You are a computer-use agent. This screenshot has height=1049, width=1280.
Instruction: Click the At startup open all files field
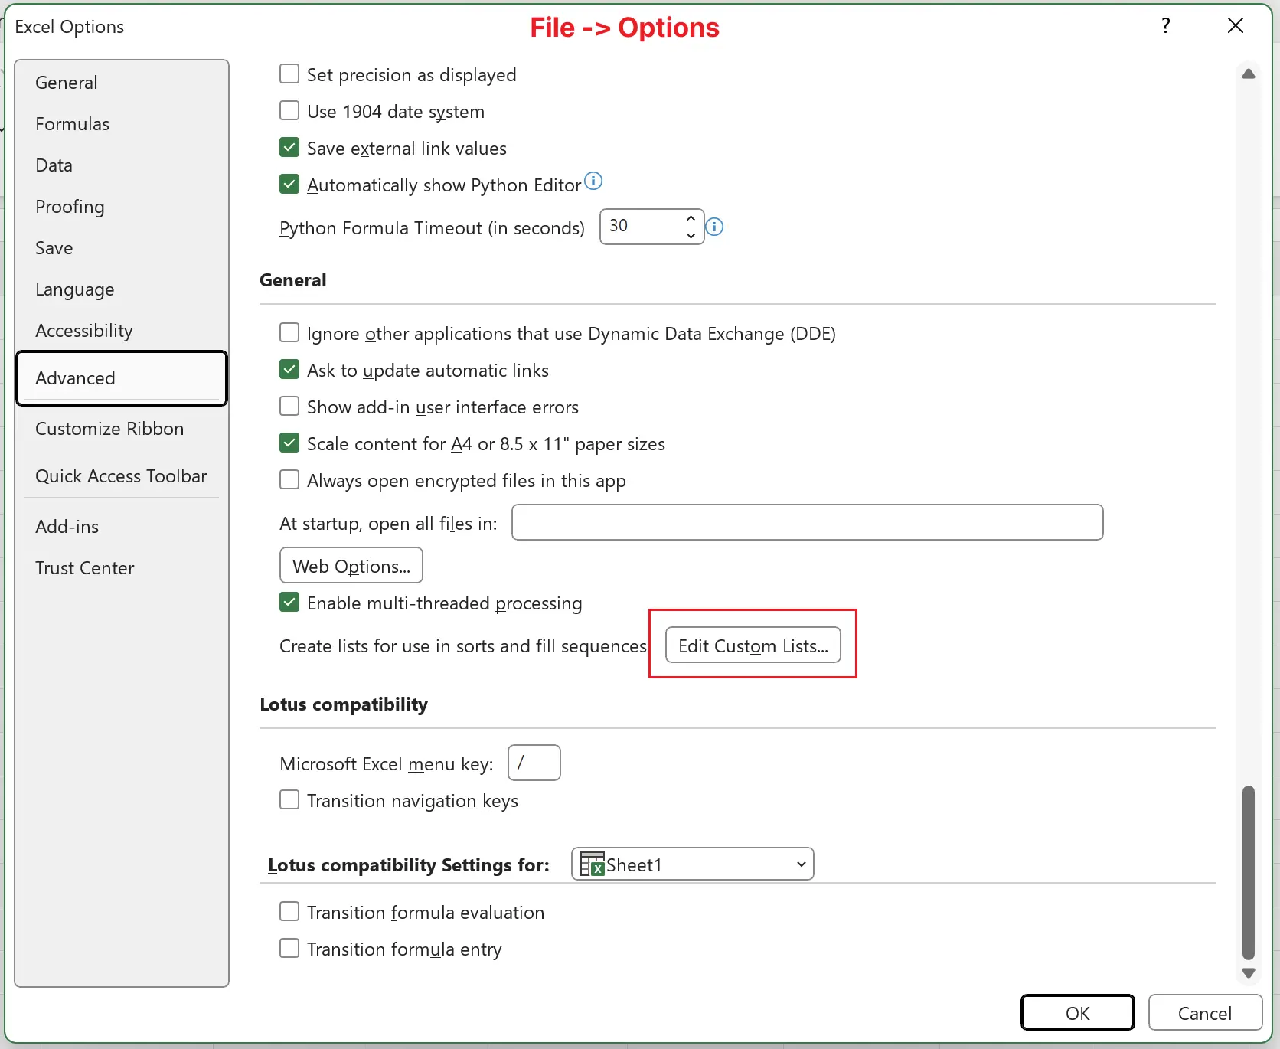806,522
